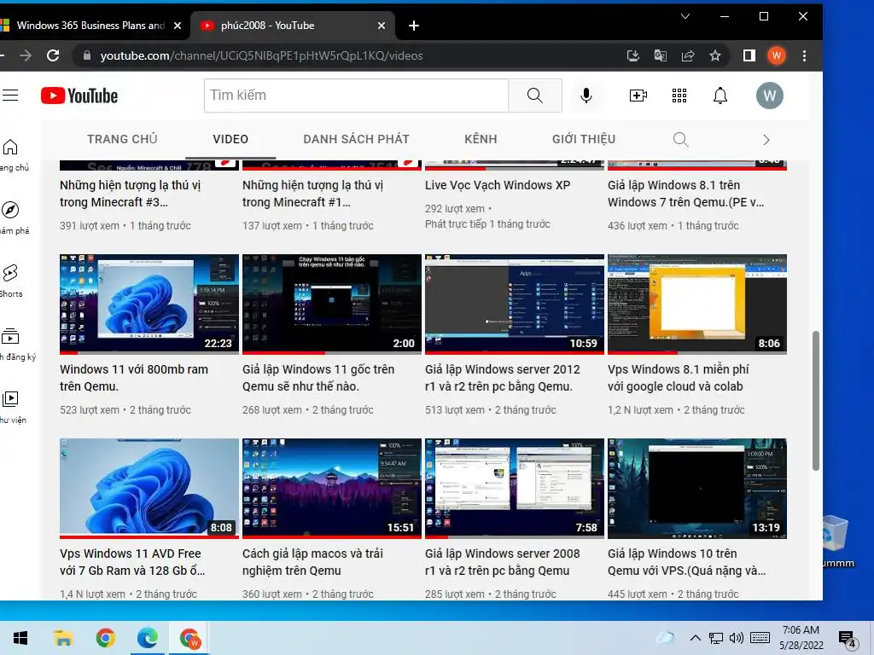This screenshot has height=655, width=874.
Task: Open the YouTube hamburger guide menu
Action: 9,96
